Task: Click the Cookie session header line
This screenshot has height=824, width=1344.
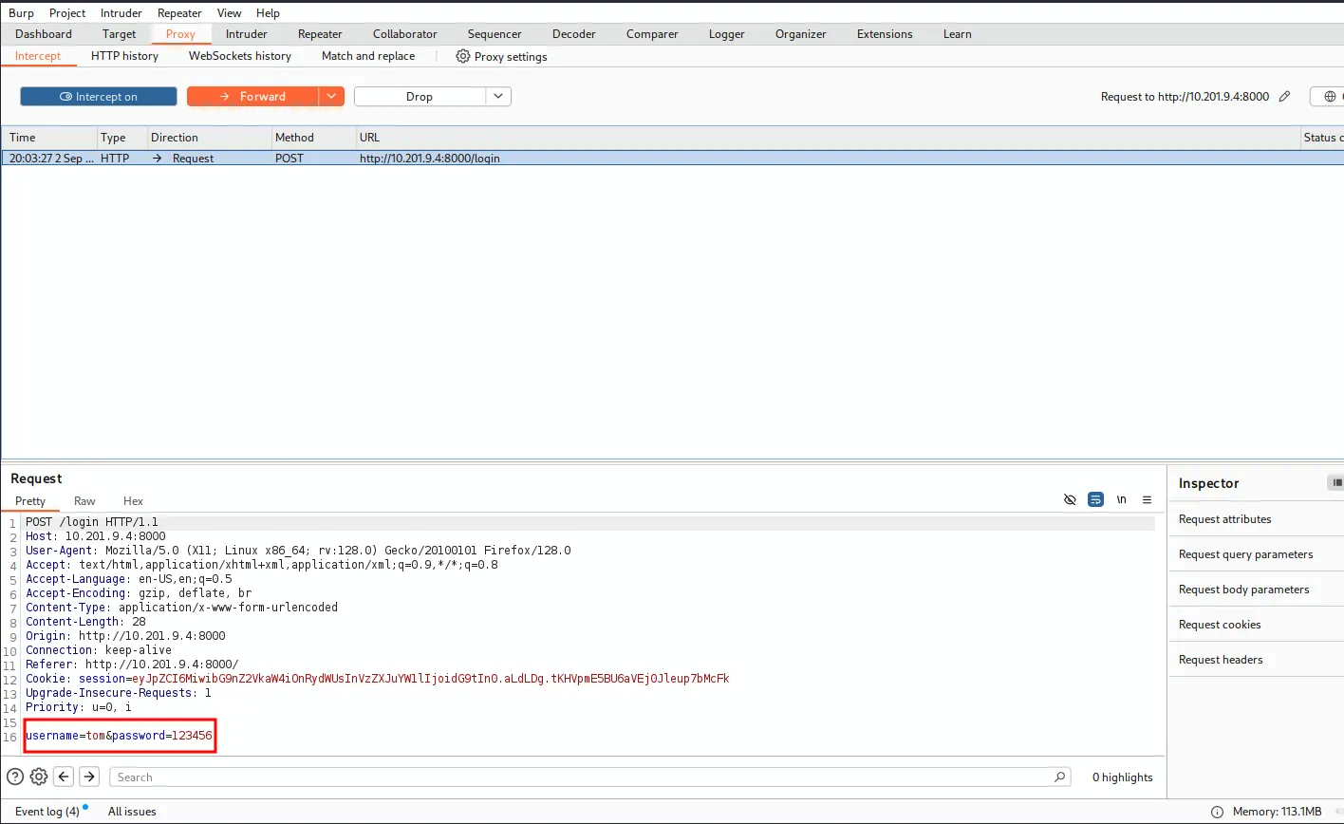Action: tap(377, 679)
